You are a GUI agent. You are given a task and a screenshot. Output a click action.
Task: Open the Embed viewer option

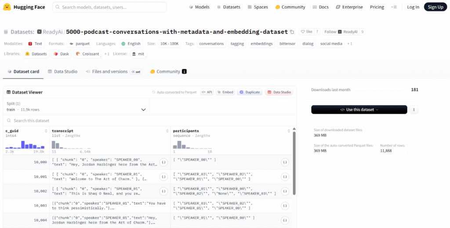pyautogui.click(x=225, y=92)
